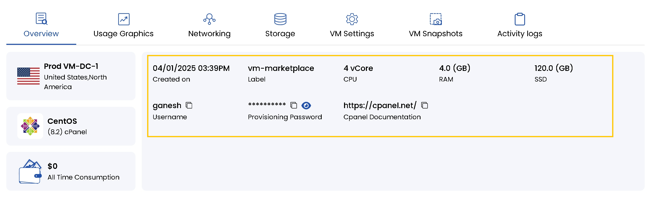Reveal the Provisioning Password with the eye toggle
This screenshot has height=200, width=652.
(x=307, y=105)
